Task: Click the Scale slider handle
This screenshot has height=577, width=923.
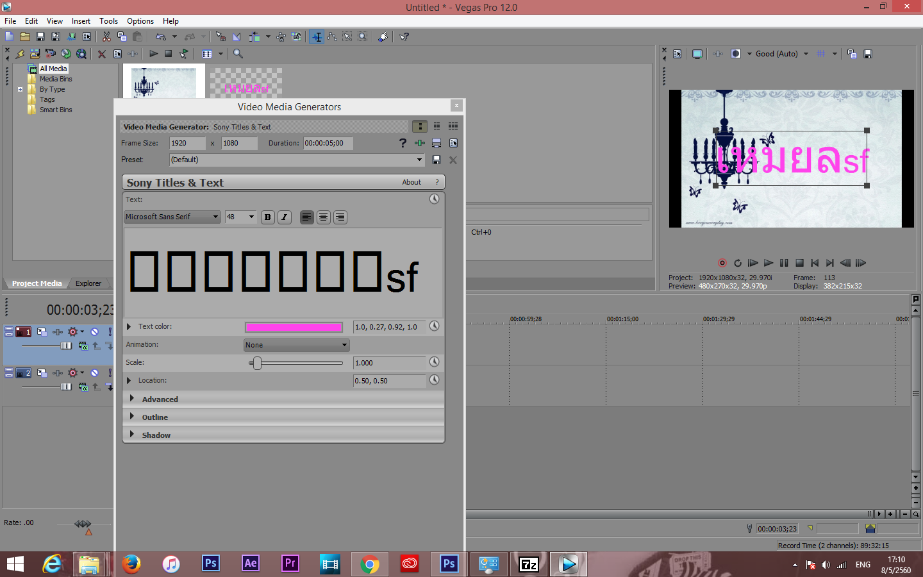Action: coord(257,364)
